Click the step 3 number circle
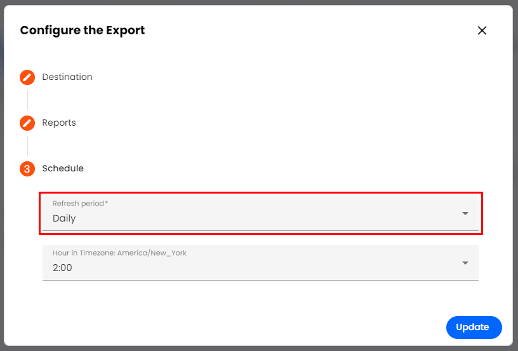This screenshot has height=351, width=518. tap(27, 169)
